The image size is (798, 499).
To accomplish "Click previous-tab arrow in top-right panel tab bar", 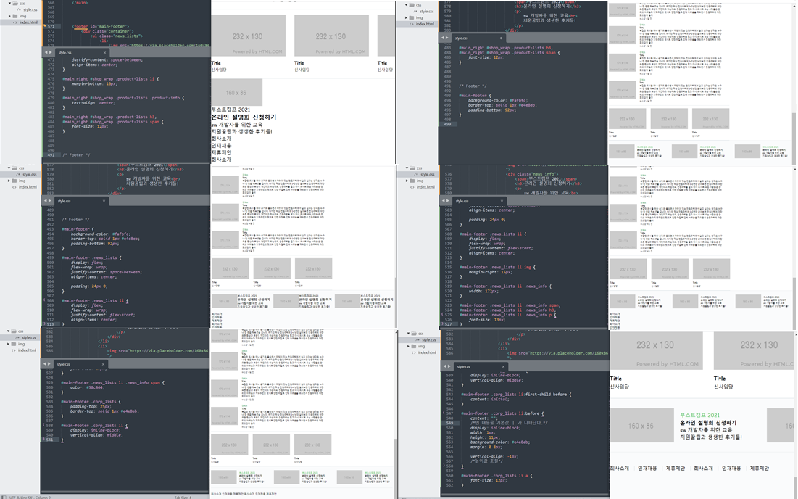I will tap(444, 38).
